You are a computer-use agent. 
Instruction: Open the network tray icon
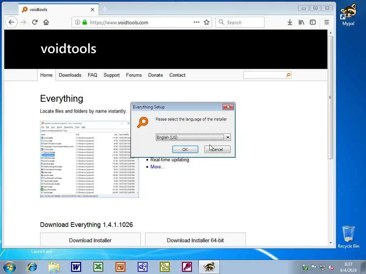pos(322,267)
